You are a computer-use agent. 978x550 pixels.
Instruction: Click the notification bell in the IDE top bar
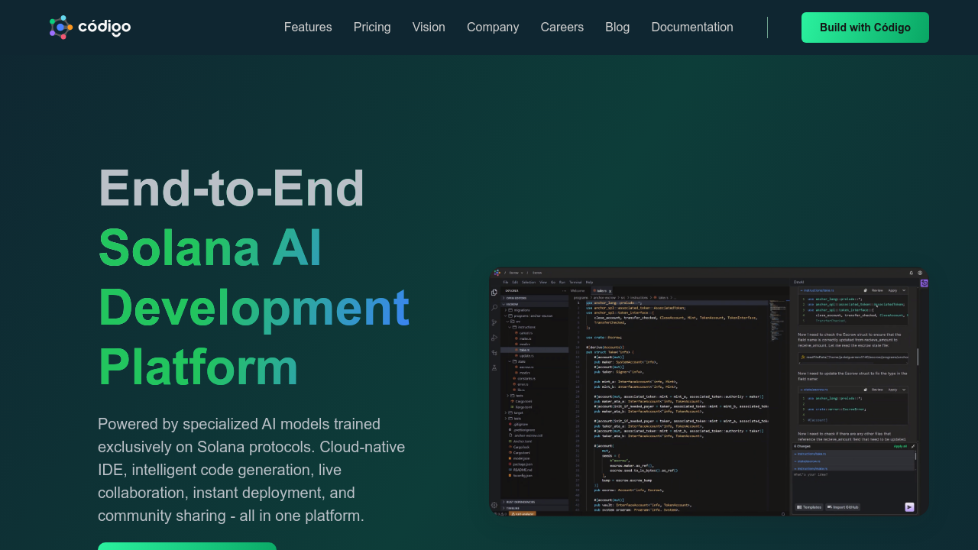(911, 273)
